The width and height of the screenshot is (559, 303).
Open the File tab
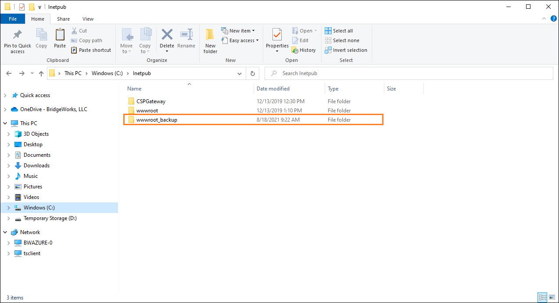(x=13, y=19)
